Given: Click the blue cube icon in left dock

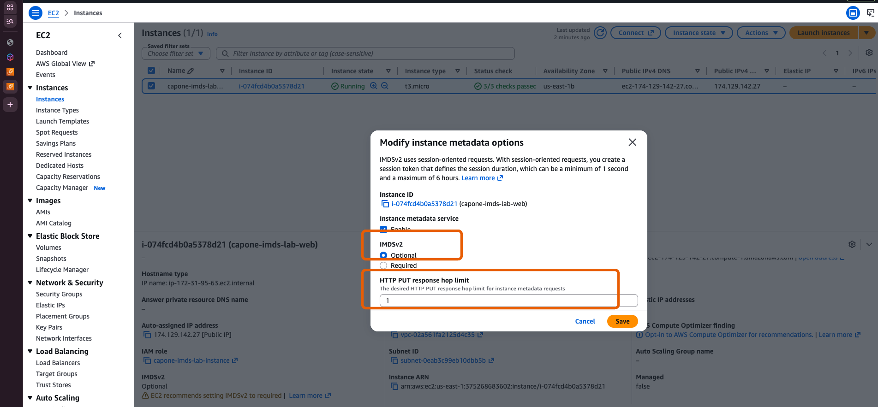Looking at the screenshot, I should pyautogui.click(x=10, y=57).
